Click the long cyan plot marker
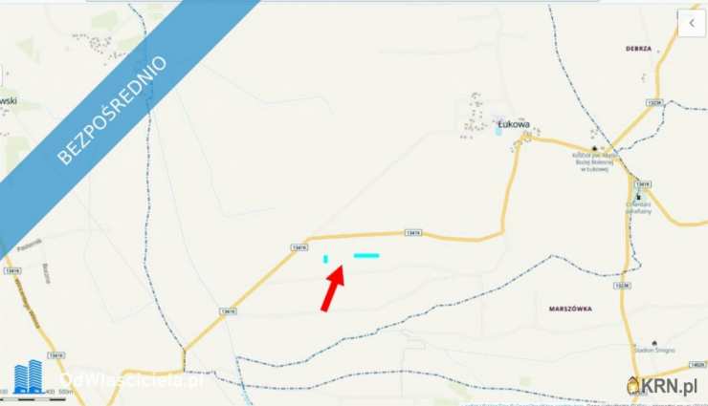This screenshot has height=406, width=708. click(x=366, y=255)
